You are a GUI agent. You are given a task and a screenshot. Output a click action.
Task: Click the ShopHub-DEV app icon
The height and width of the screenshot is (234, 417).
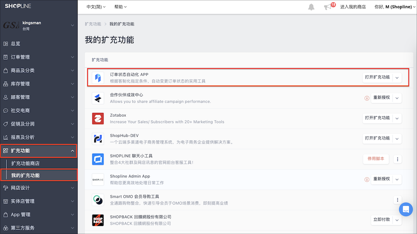click(x=98, y=139)
